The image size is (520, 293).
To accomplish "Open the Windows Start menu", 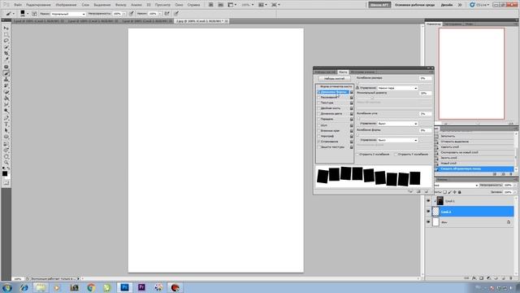I will tap(7, 287).
